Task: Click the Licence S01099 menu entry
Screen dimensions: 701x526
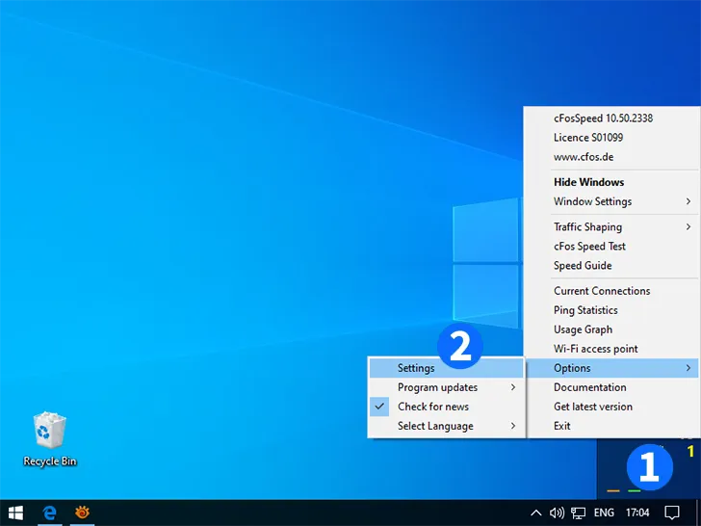Action: click(612, 138)
